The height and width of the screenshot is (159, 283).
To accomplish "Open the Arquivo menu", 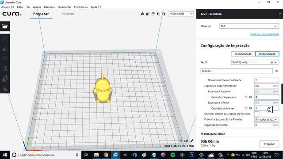I will click(x=8, y=7).
